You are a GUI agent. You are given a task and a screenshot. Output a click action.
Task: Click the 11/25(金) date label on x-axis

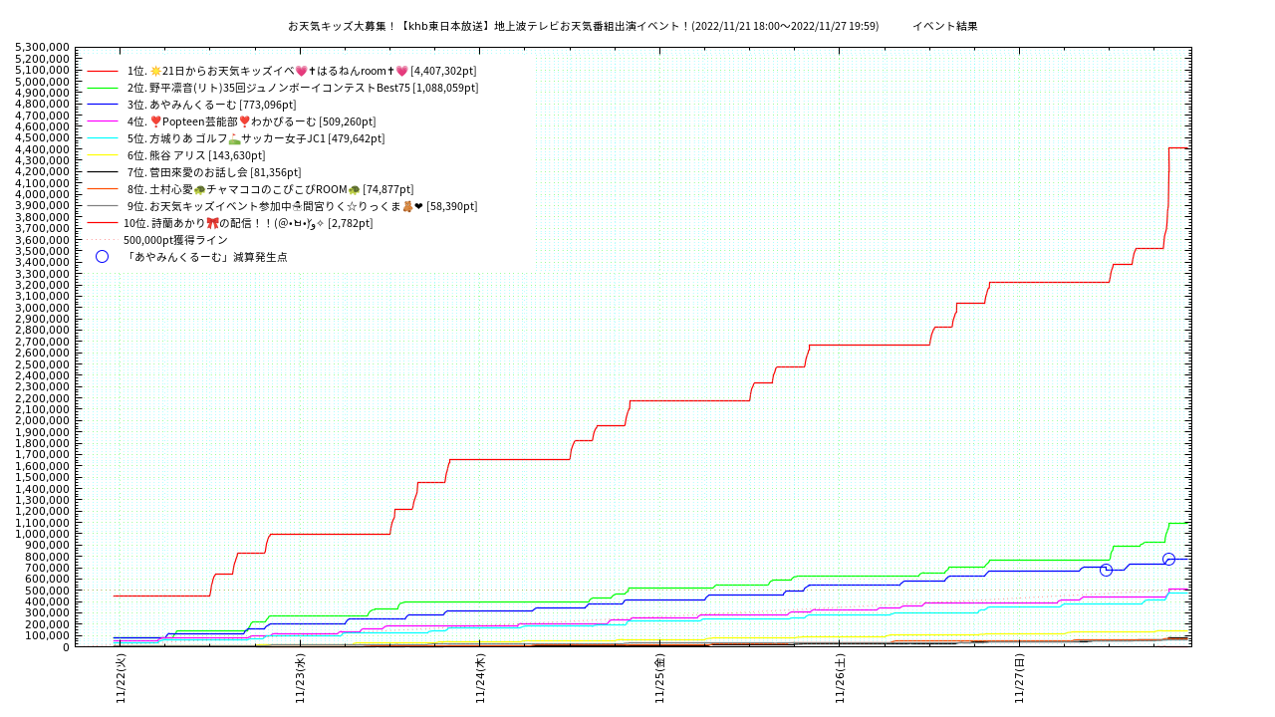pos(659,679)
